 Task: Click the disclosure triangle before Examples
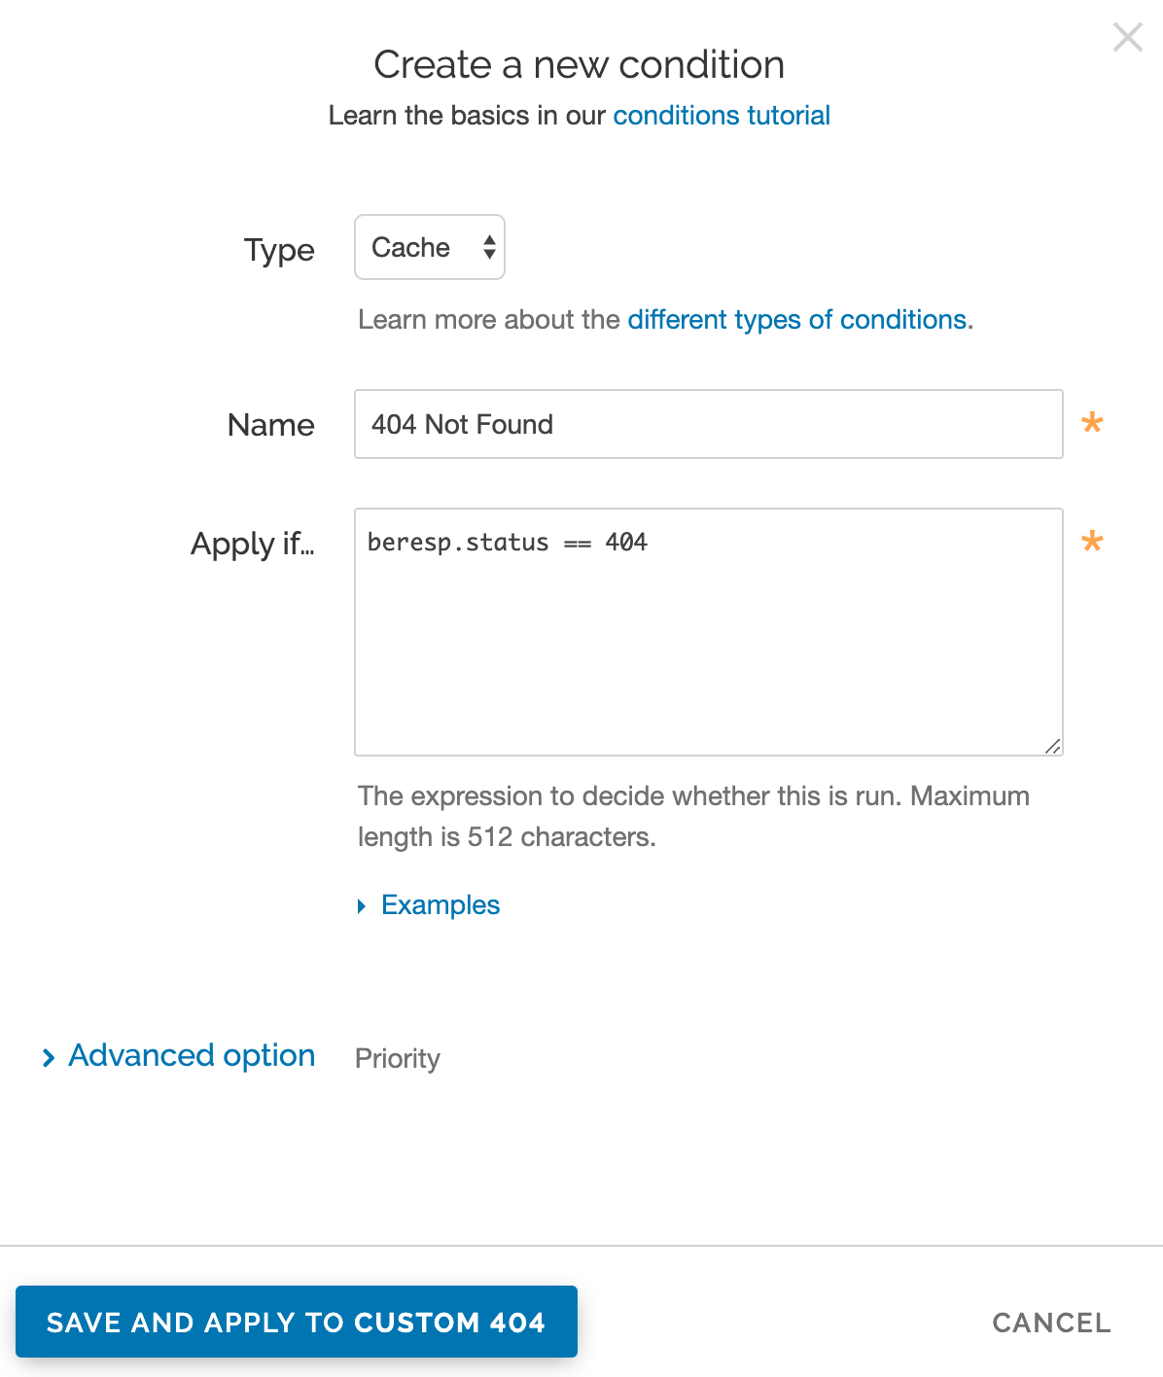362,905
